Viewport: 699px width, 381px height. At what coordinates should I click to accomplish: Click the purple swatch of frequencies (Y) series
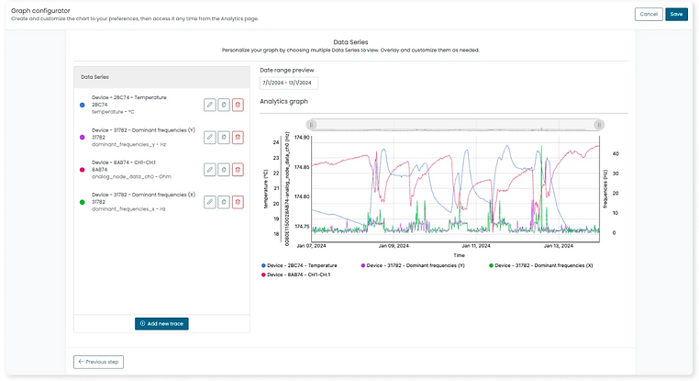(82, 138)
